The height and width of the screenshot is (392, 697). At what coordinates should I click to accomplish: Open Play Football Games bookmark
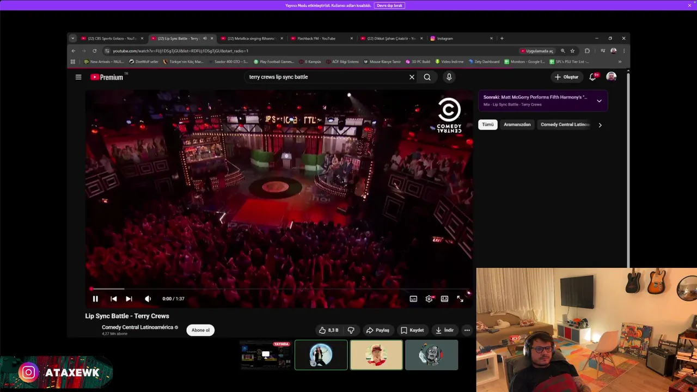pyautogui.click(x=274, y=62)
